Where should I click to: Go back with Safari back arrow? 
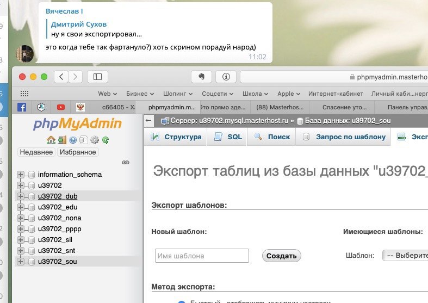[x=61, y=77]
